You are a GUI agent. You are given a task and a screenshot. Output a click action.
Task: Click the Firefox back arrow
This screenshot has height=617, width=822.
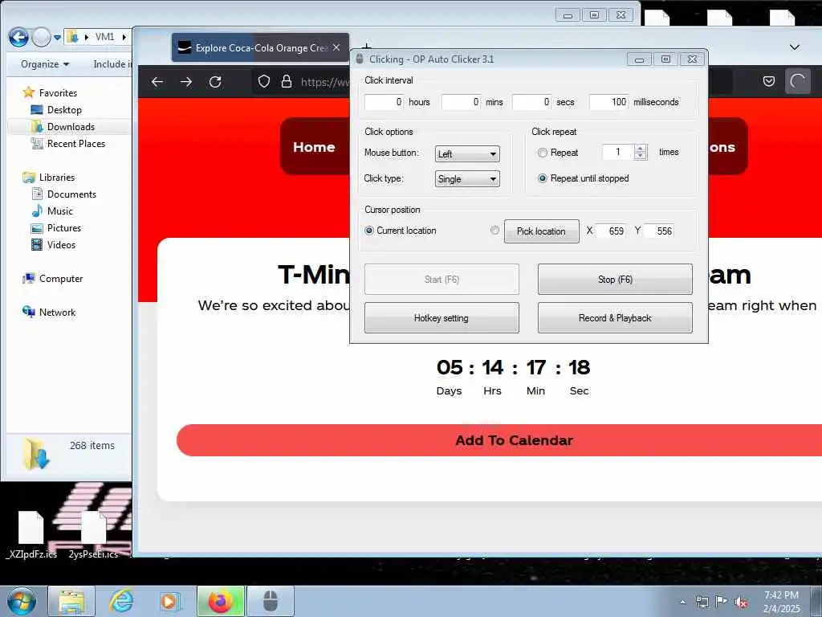157,82
